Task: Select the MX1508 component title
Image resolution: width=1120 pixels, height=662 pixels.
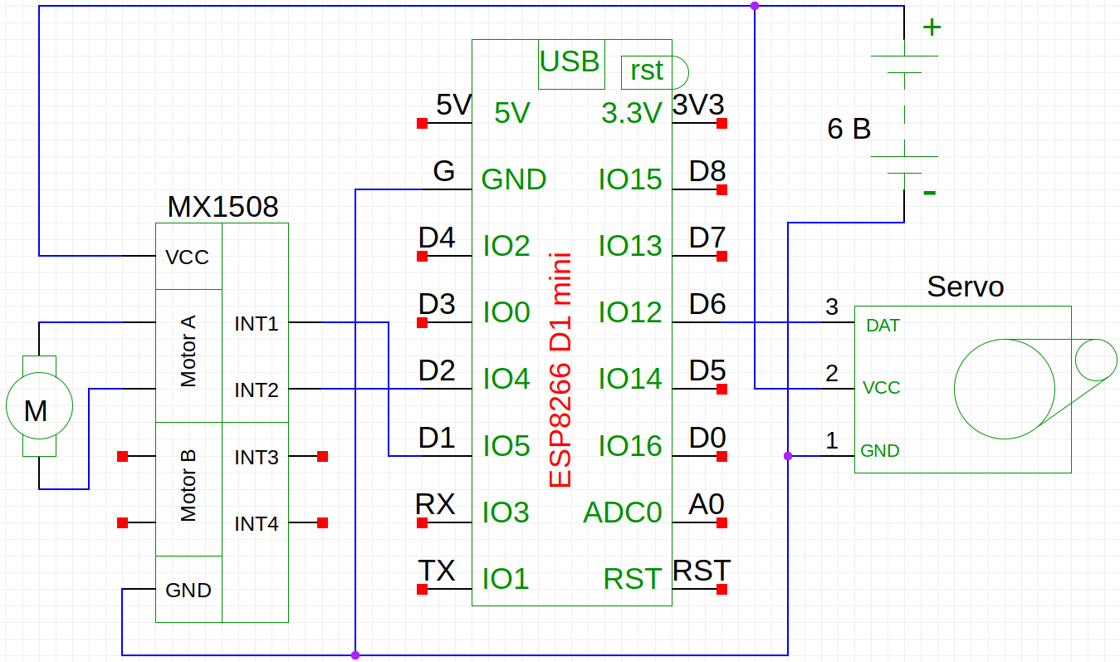Action: coord(223,207)
